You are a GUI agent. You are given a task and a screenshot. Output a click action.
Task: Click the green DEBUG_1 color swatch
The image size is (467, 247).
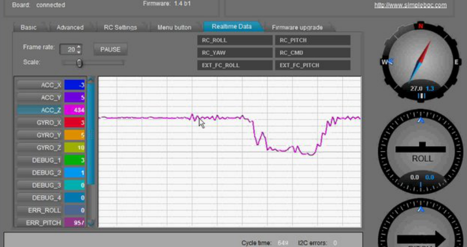click(75, 160)
